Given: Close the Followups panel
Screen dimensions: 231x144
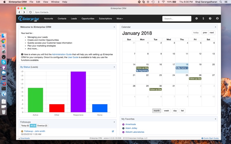Looking at the screenshot, I should [x=114, y=122].
